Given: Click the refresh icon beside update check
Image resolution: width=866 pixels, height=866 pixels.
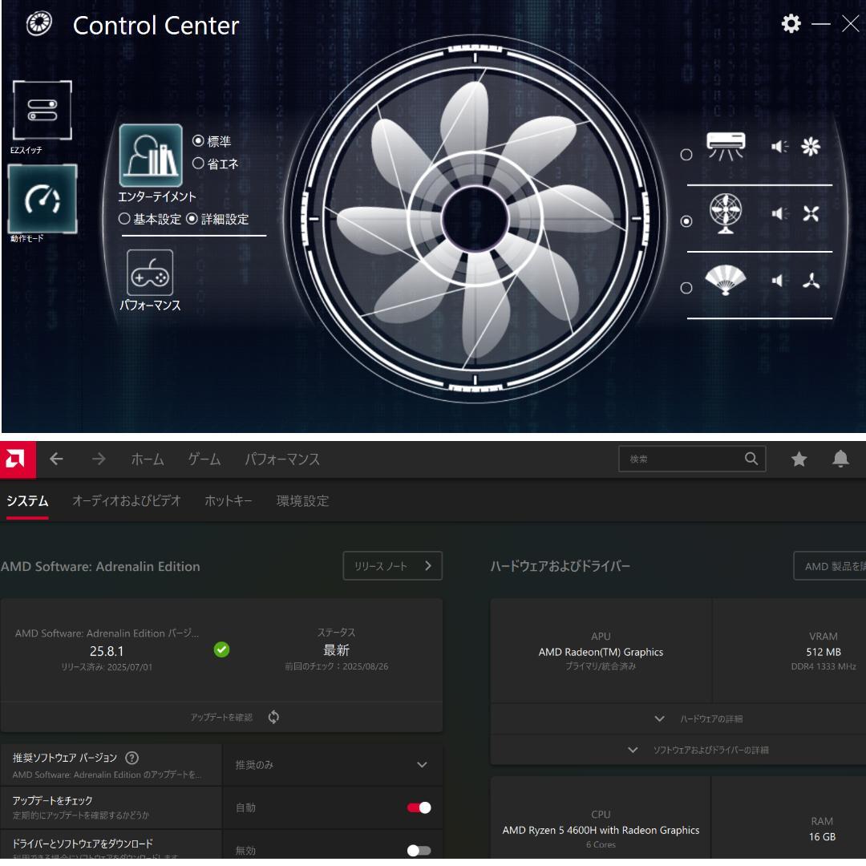Looking at the screenshot, I should pyautogui.click(x=273, y=717).
